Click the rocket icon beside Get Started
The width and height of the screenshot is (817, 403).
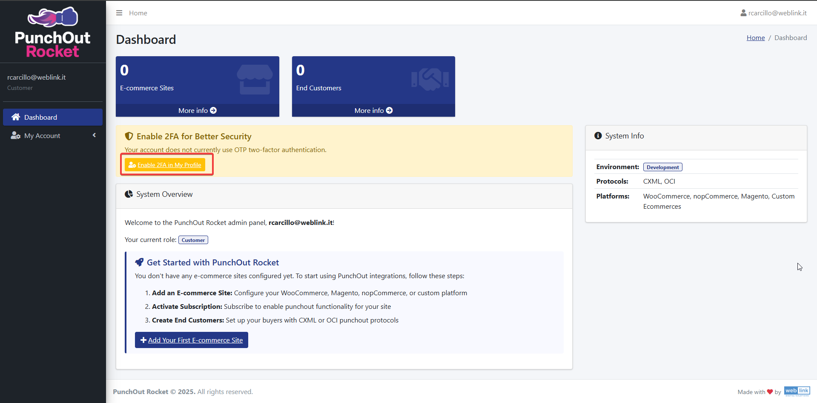139,262
